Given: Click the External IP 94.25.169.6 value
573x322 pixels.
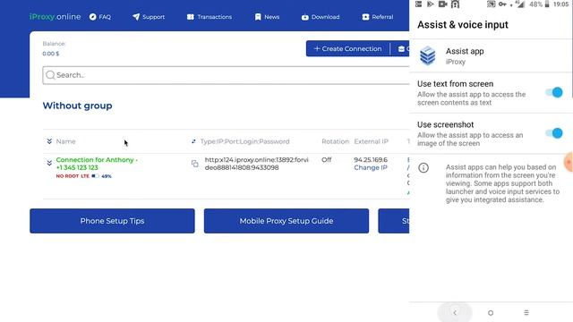Looking at the screenshot, I should (x=371, y=159).
